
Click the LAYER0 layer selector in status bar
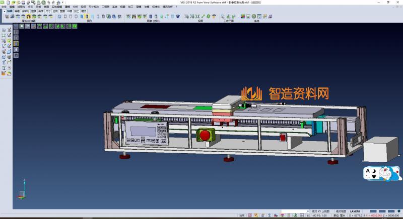355,211
